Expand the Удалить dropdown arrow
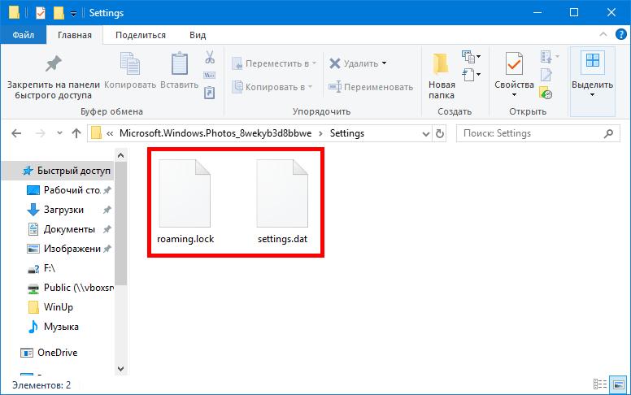Screen dimensions: 631x395 tap(385, 63)
